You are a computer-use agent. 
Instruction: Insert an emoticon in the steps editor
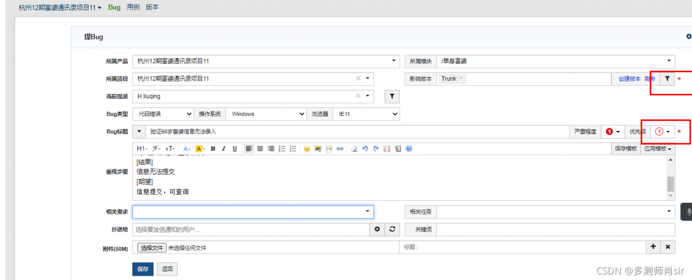307,149
